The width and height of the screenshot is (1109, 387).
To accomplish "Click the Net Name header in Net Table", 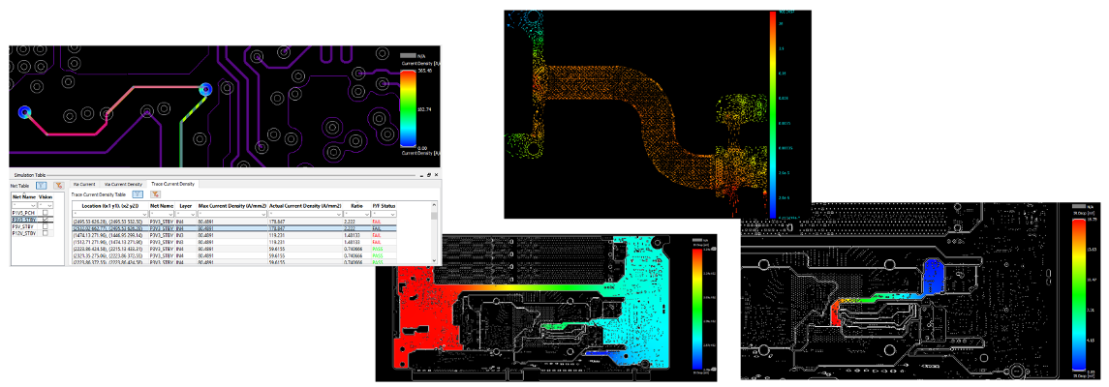I will tap(24, 197).
